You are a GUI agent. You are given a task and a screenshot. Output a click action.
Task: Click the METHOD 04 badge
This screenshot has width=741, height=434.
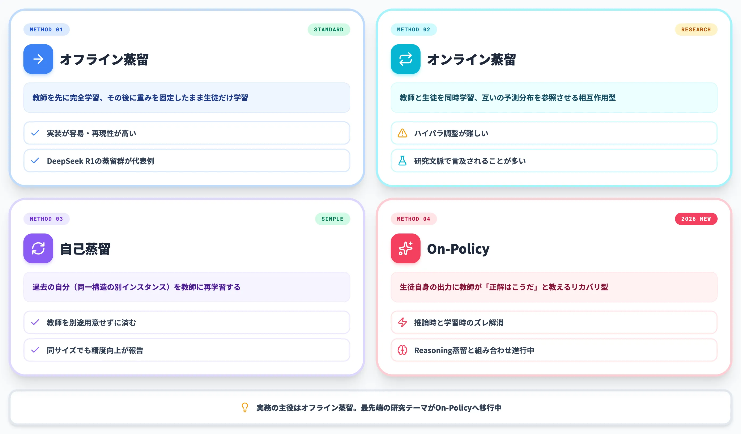pyautogui.click(x=414, y=219)
